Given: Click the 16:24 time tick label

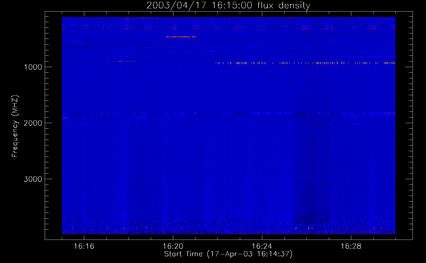Looking at the screenshot, I should click(x=262, y=246).
